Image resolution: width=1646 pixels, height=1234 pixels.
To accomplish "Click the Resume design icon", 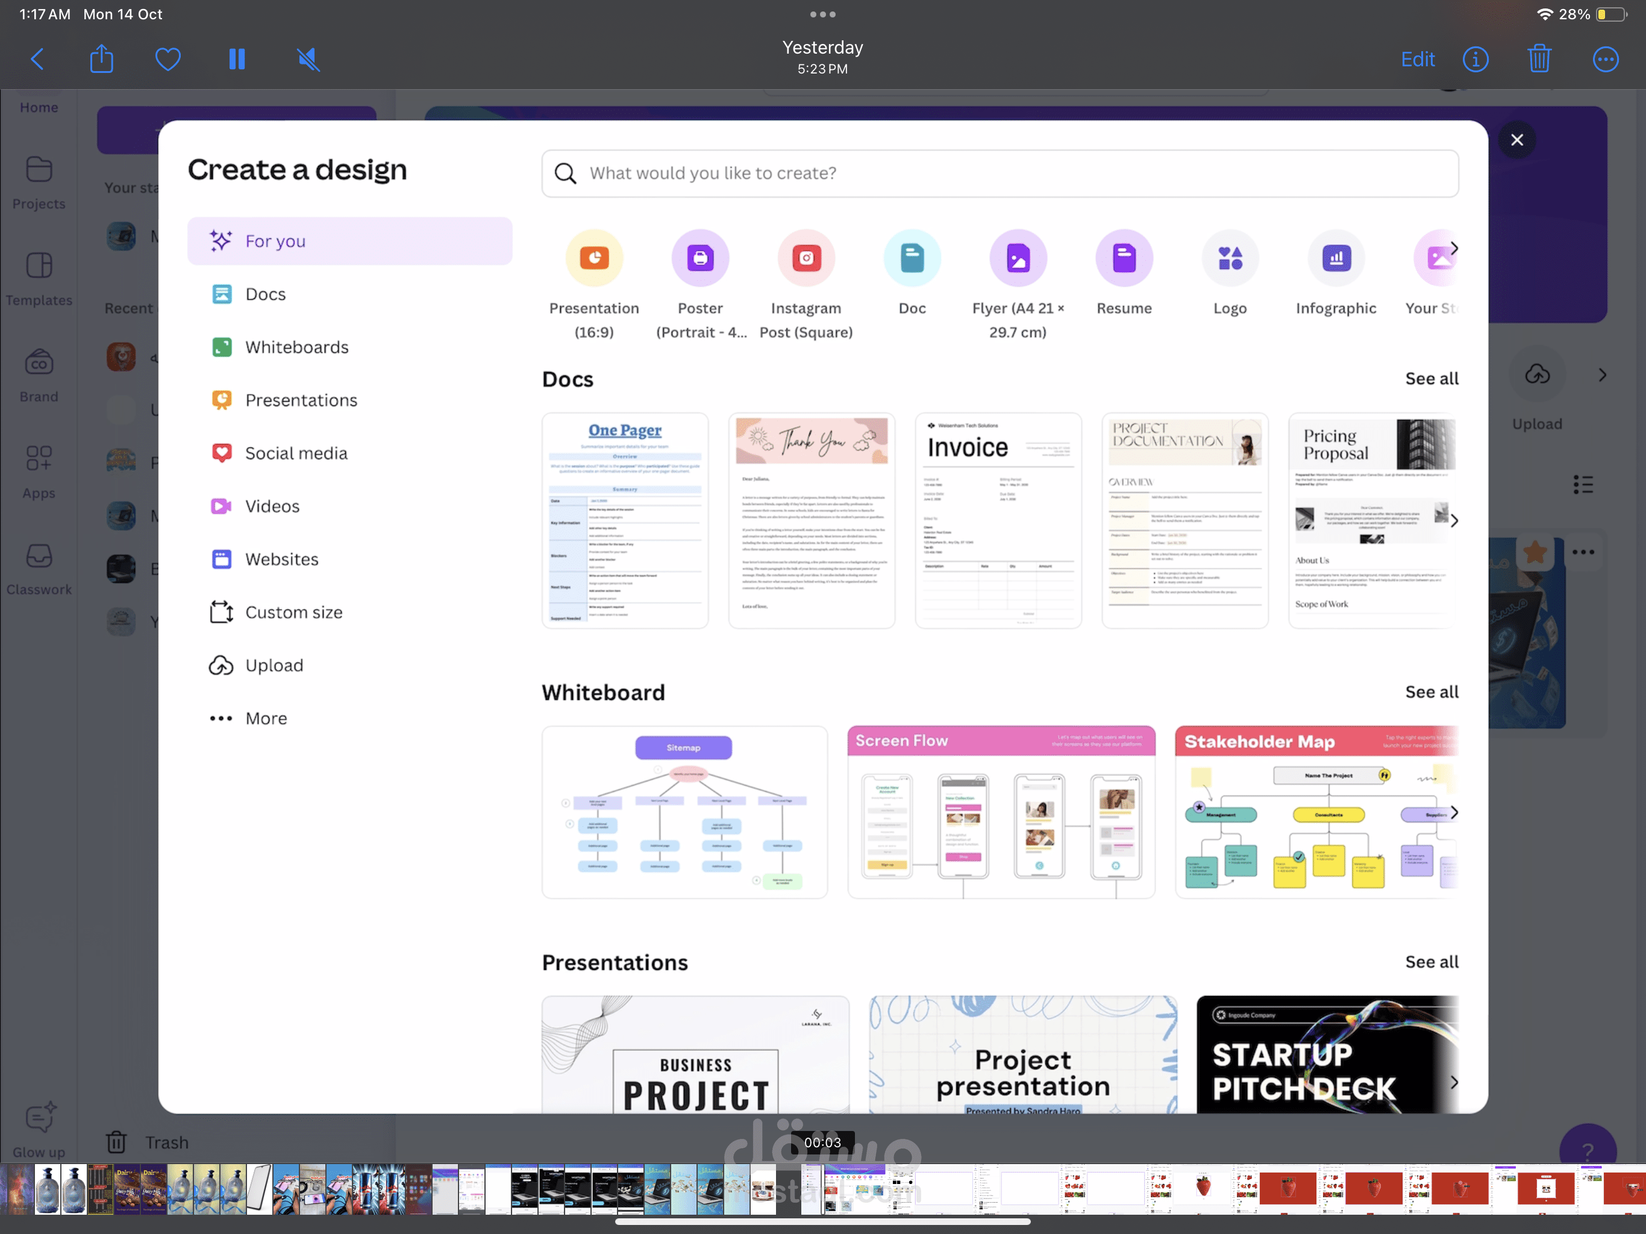I will [x=1124, y=258].
